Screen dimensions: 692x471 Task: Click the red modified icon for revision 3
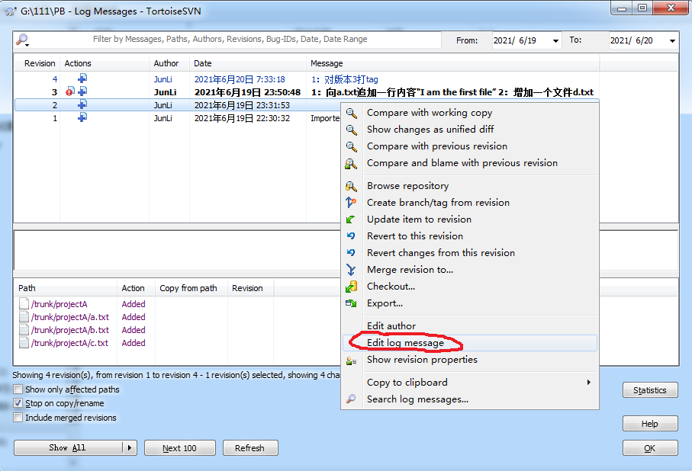[69, 91]
